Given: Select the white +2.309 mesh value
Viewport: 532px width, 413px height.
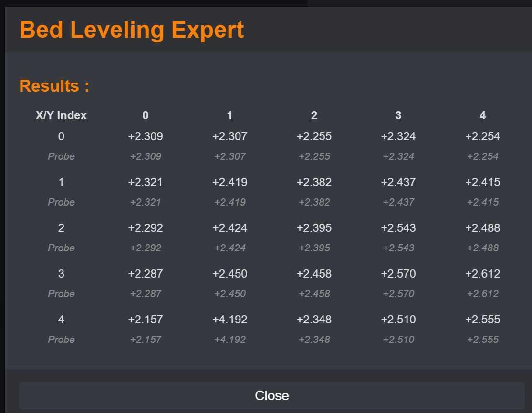Looking at the screenshot, I should [146, 136].
